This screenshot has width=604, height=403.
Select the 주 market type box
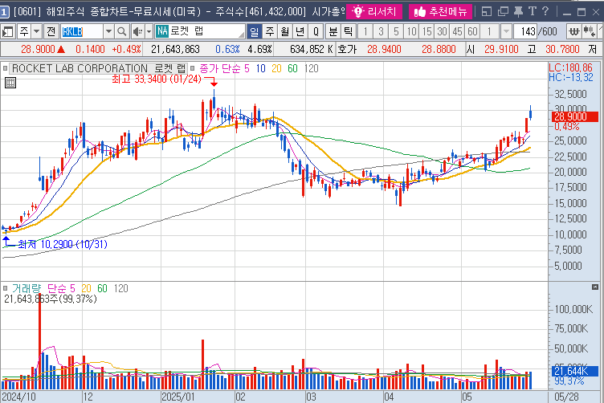point(24,31)
